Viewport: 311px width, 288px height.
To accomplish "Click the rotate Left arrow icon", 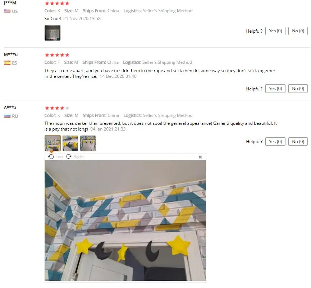I will (x=51, y=157).
